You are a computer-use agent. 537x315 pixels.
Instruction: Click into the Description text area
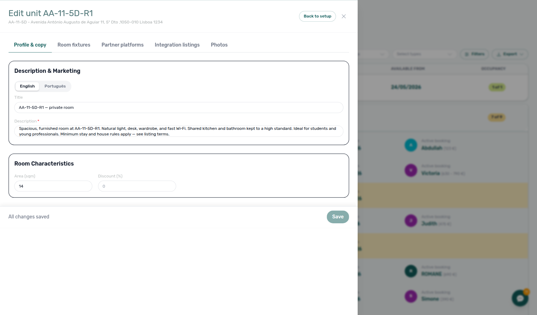[x=179, y=131]
